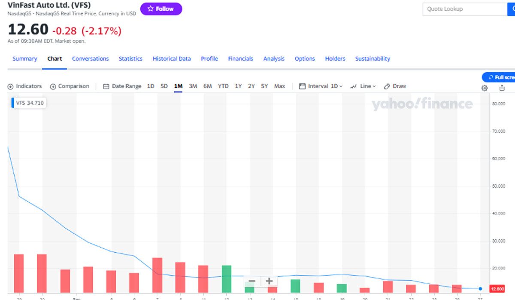Open the Historical Data tab

(172, 59)
